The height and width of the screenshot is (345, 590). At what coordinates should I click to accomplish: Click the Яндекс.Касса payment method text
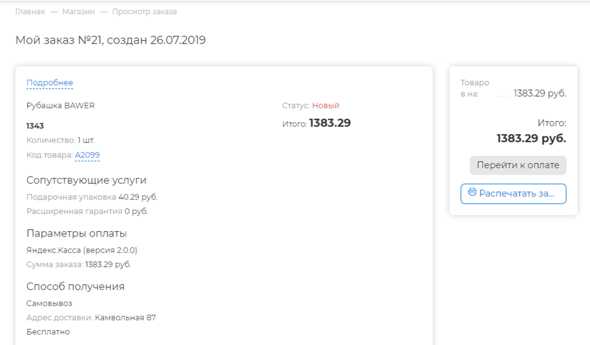pyautogui.click(x=82, y=250)
